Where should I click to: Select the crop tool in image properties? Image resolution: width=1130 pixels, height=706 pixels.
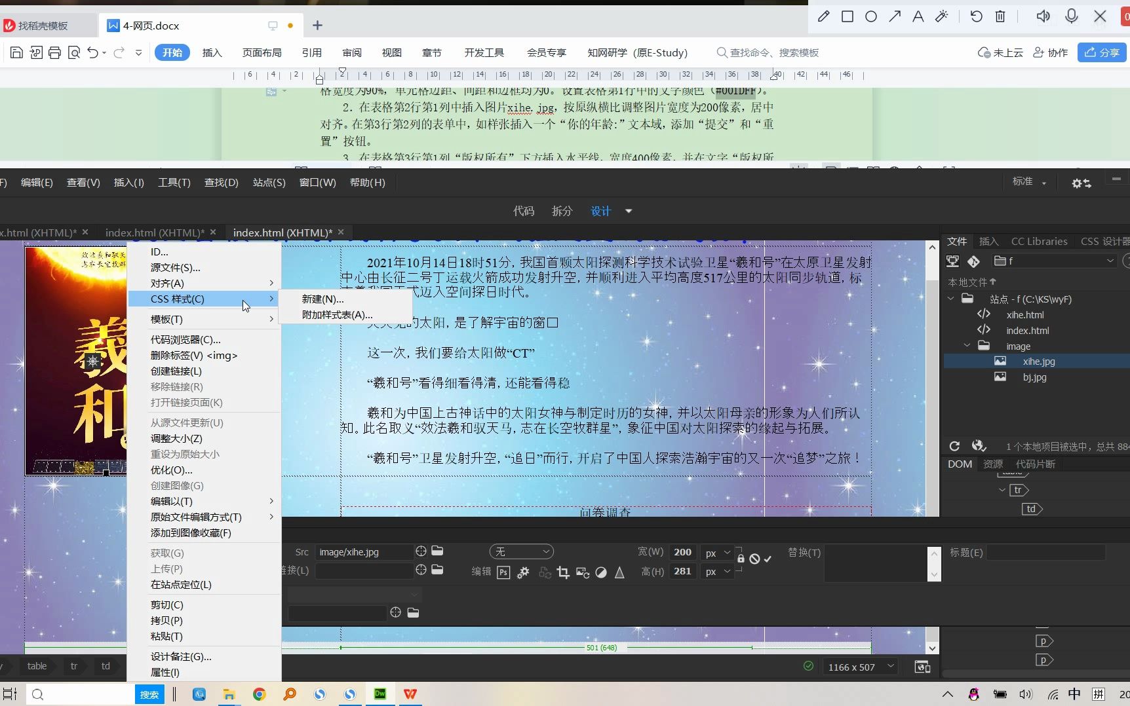click(x=564, y=572)
